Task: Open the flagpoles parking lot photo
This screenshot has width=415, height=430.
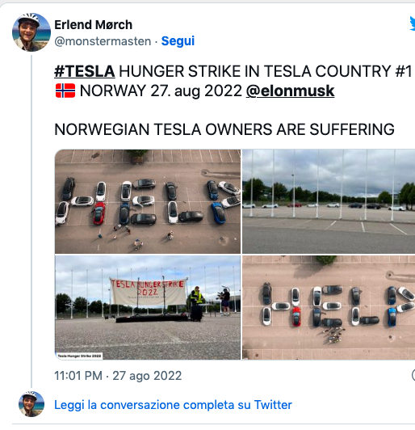Action: tap(329, 201)
